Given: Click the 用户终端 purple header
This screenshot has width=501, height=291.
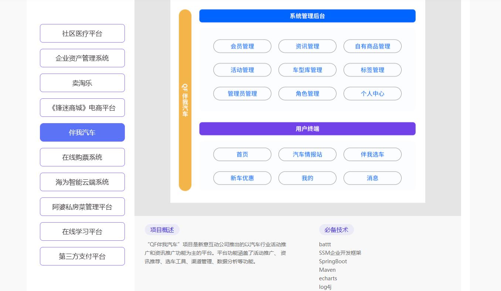Looking at the screenshot, I should [x=307, y=129].
